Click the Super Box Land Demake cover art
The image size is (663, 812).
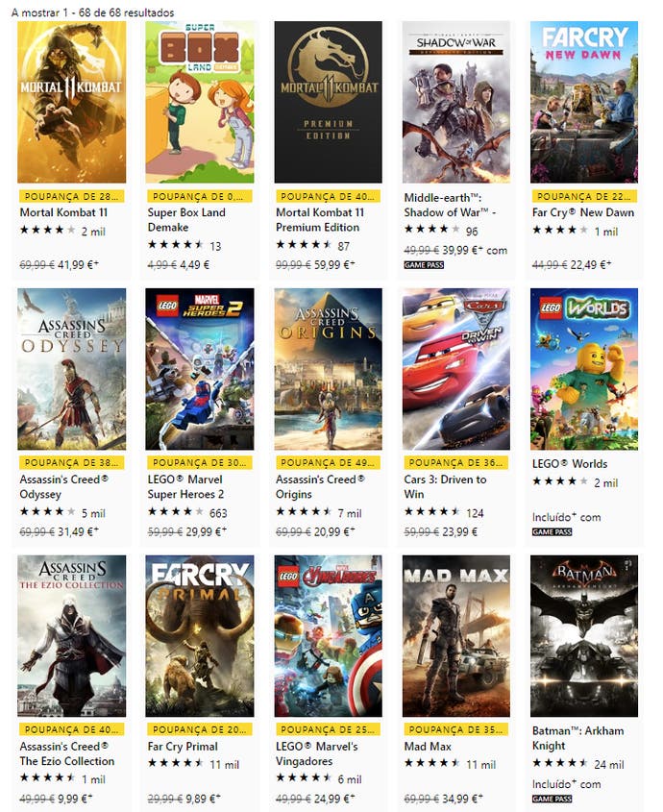pyautogui.click(x=200, y=102)
